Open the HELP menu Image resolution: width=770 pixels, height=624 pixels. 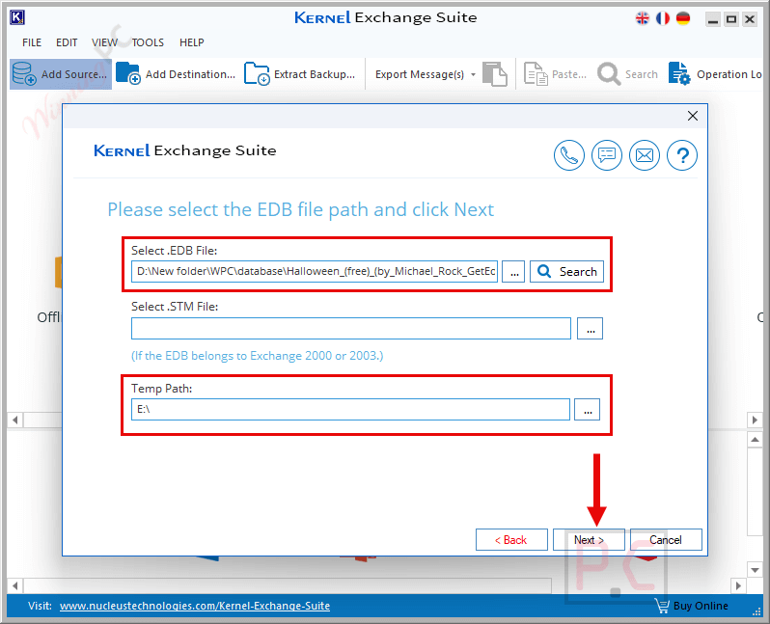191,42
